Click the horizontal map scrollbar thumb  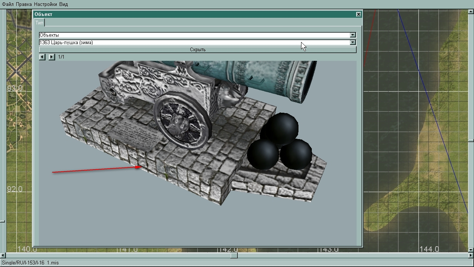pyautogui.click(x=234, y=255)
